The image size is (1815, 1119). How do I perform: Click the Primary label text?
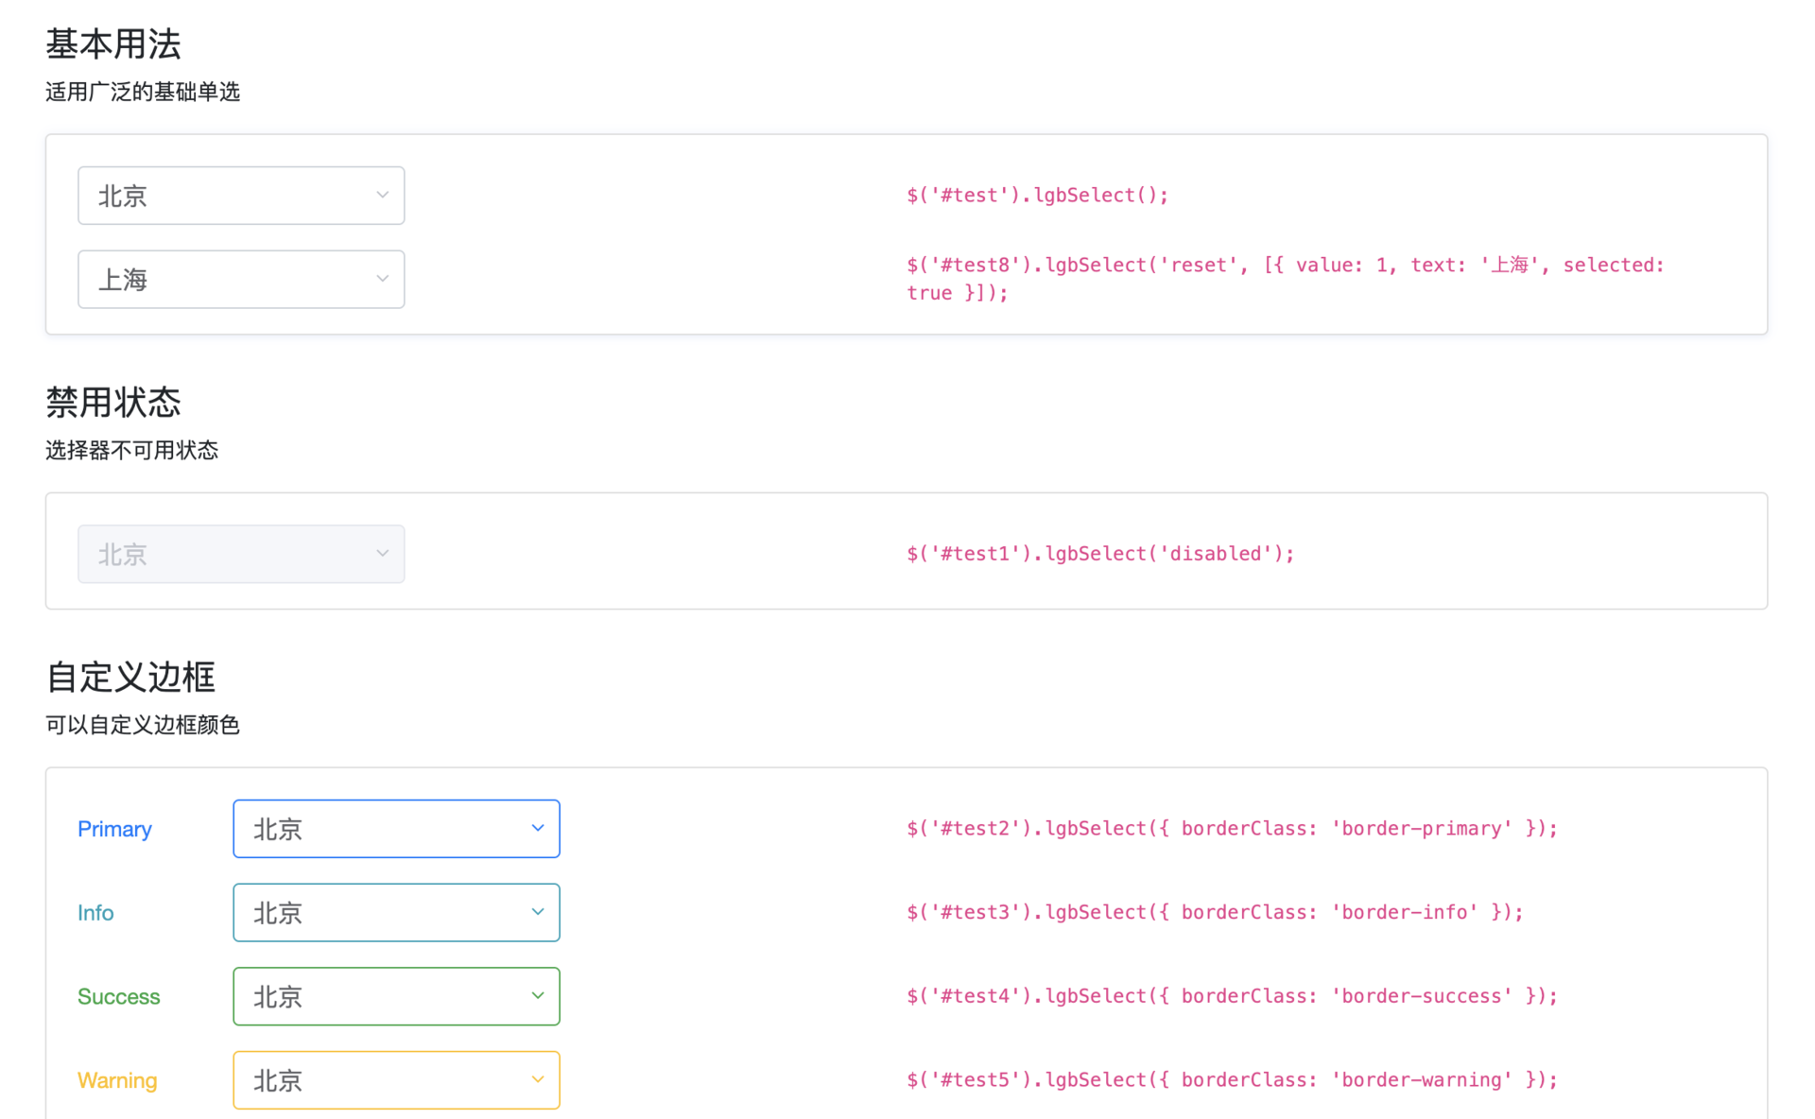click(x=114, y=829)
